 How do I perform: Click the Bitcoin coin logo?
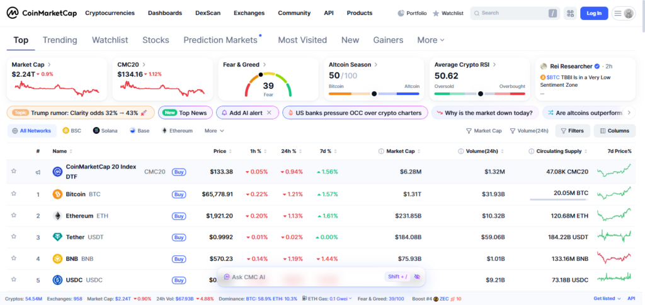click(57, 194)
